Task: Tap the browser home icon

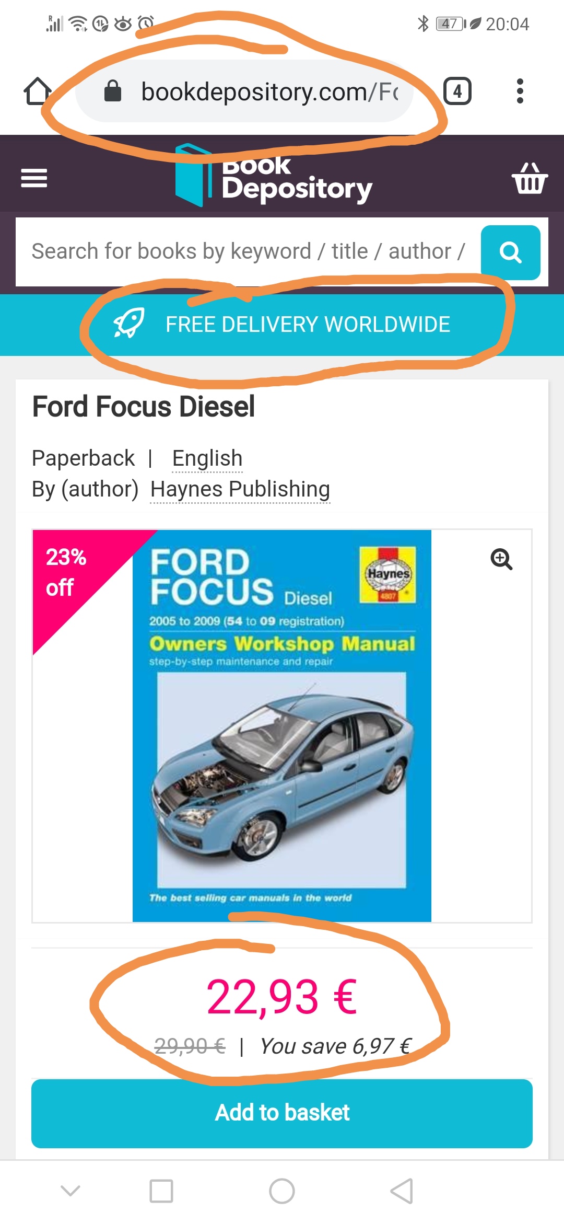Action: click(x=38, y=91)
